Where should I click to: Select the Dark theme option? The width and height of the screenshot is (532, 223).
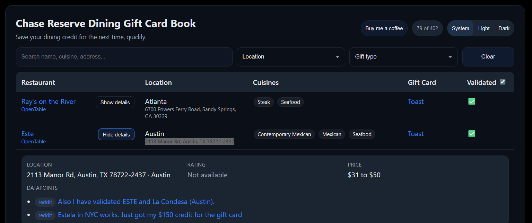504,28
